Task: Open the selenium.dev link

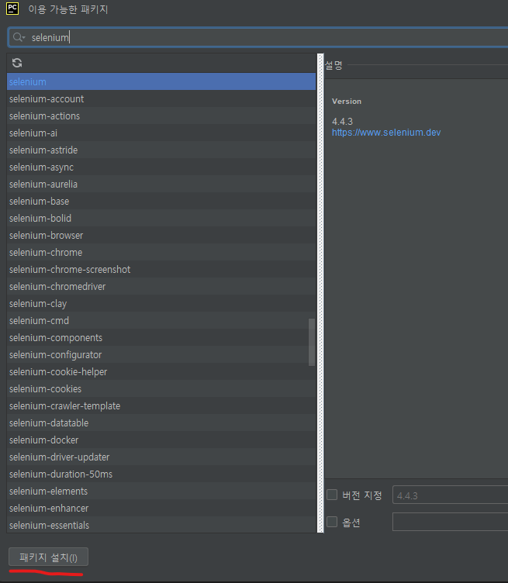Action: (386, 133)
